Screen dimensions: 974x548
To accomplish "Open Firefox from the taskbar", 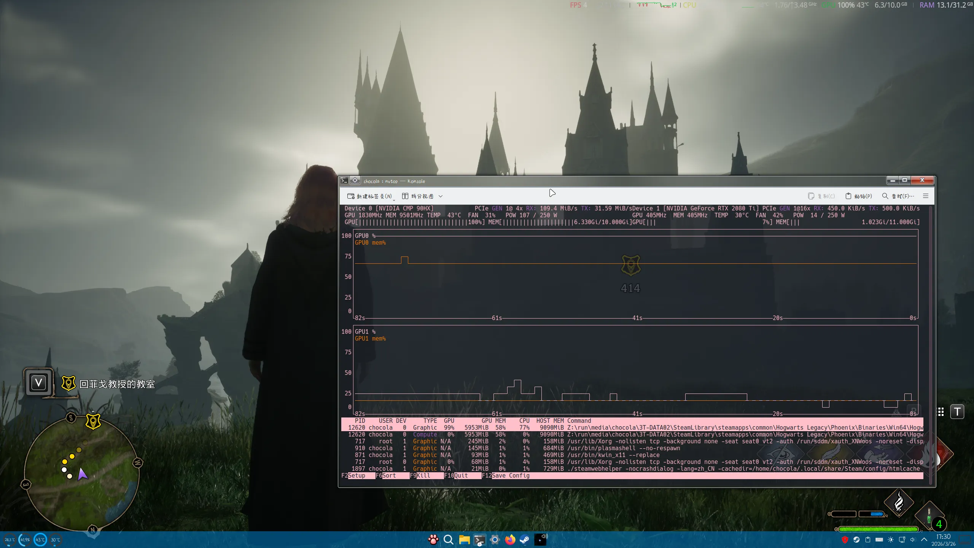I will tap(510, 540).
